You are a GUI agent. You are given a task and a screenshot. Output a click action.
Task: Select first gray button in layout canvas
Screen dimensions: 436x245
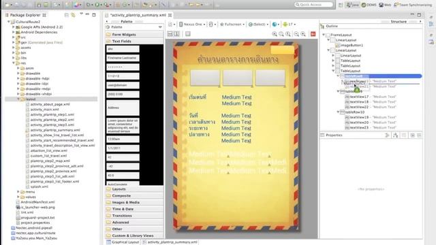(x=205, y=78)
